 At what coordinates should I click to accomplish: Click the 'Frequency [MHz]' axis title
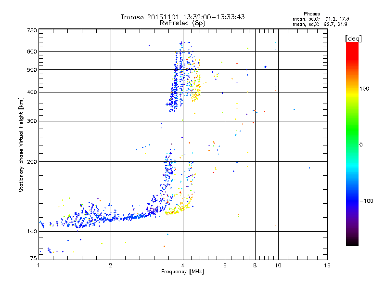(x=182, y=272)
